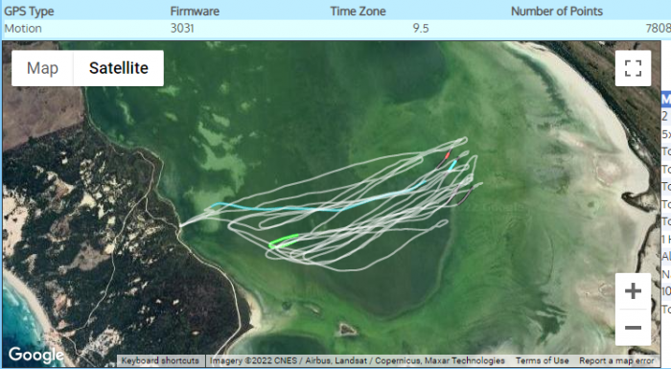Viewport: 671px width, 369px height.
Task: Zoom in with the plus button
Action: coord(633,291)
